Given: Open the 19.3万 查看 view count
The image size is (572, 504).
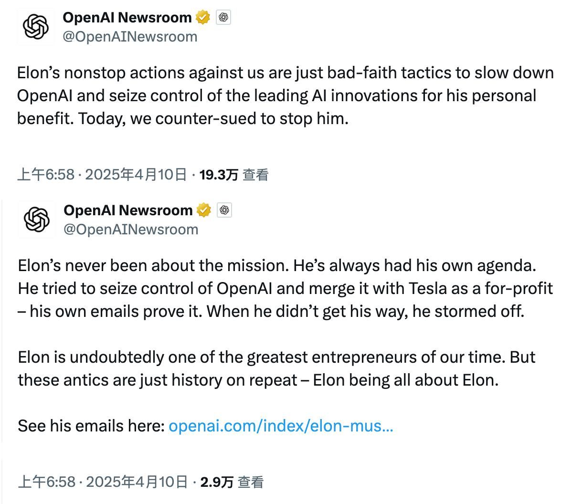Looking at the screenshot, I should tap(234, 175).
